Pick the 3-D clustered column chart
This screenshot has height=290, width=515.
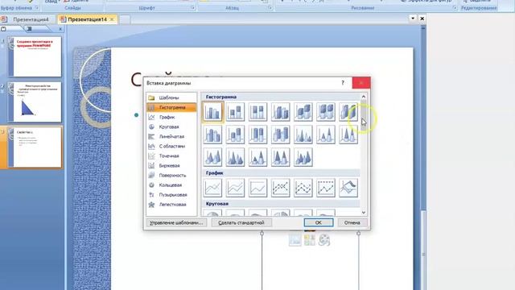point(281,112)
